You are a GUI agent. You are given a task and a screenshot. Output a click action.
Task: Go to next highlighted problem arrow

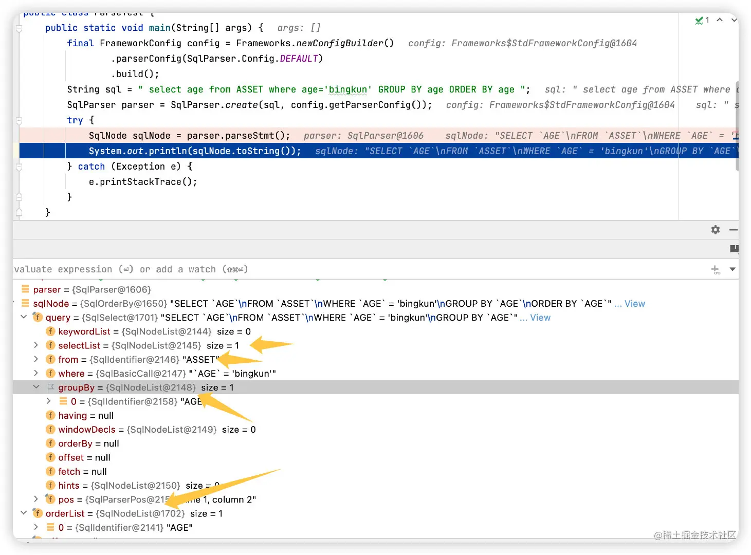click(734, 20)
